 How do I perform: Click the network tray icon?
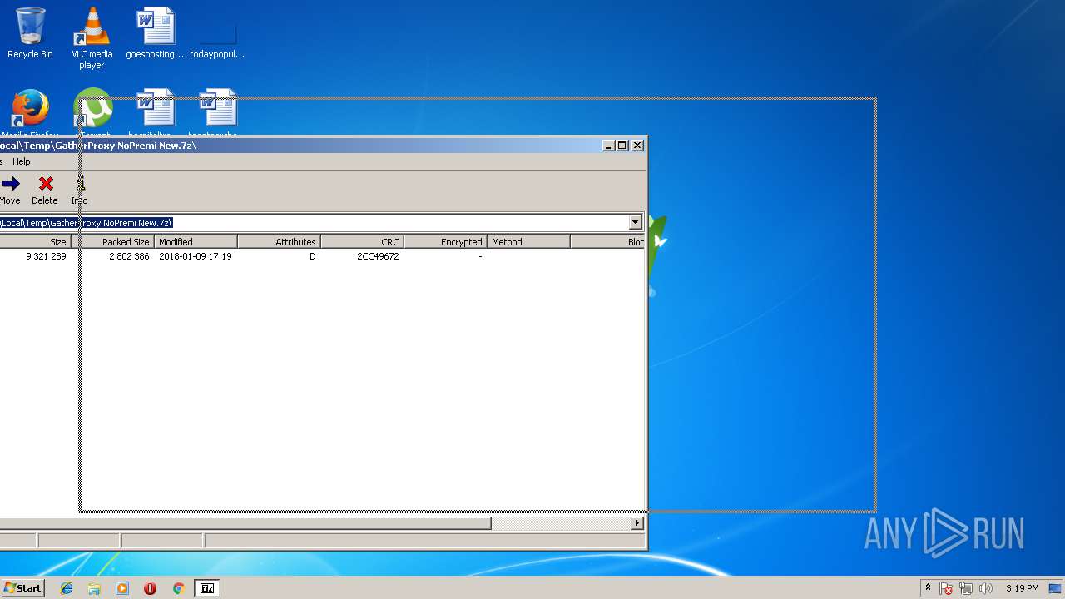966,589
